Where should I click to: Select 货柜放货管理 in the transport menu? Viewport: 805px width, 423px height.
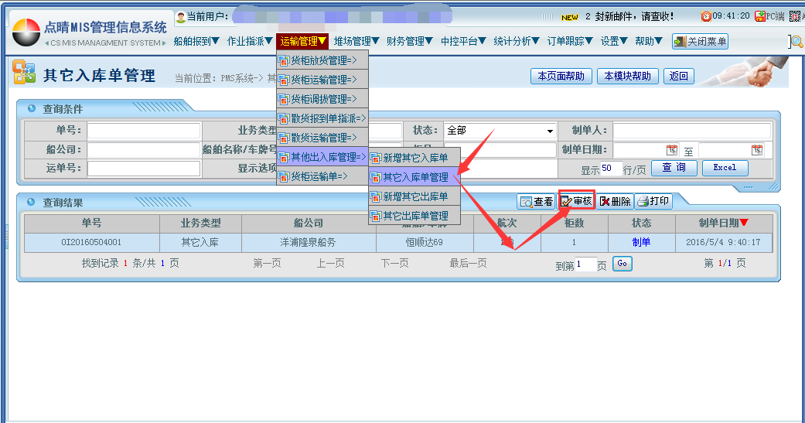(x=322, y=60)
